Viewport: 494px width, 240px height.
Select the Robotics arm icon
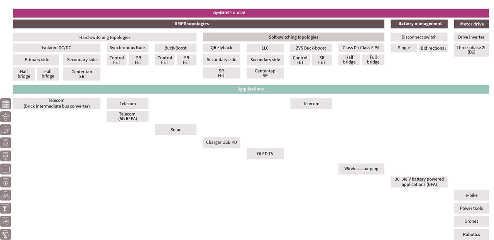pyautogui.click(x=6, y=234)
